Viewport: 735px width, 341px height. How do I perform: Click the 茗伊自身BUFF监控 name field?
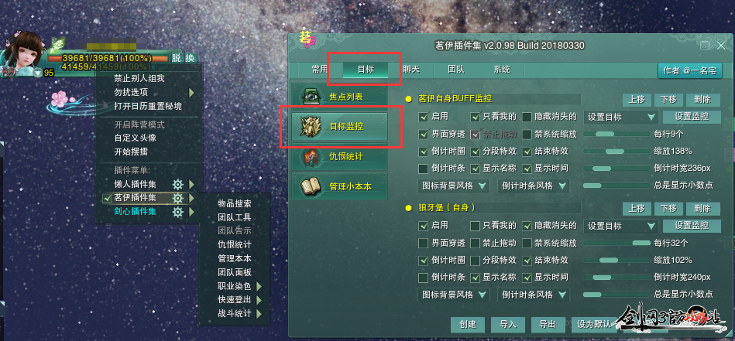[x=499, y=99]
